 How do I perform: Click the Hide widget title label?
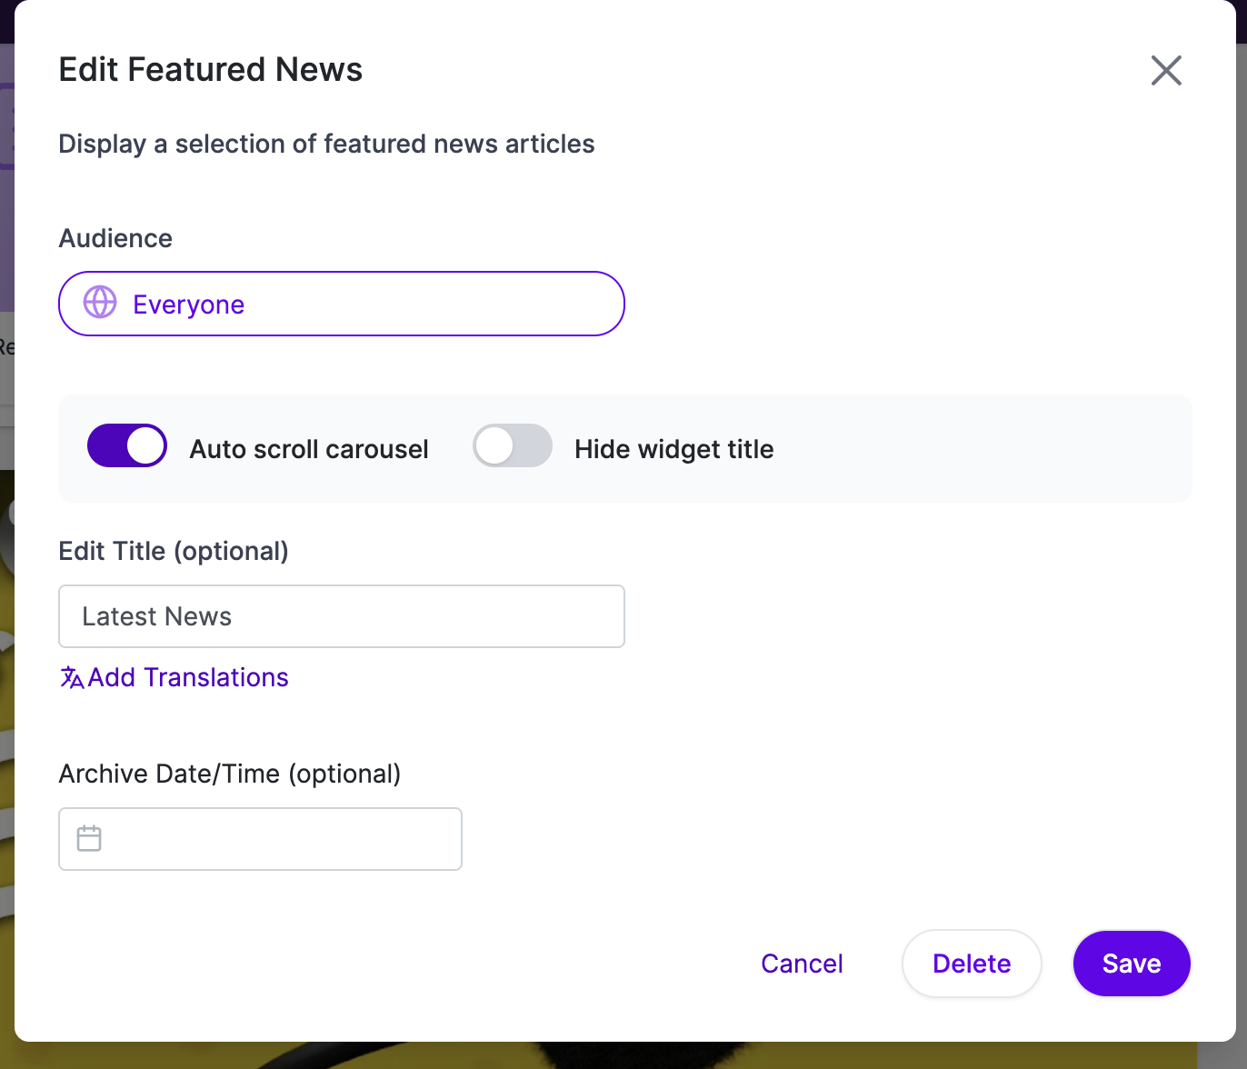[674, 449]
